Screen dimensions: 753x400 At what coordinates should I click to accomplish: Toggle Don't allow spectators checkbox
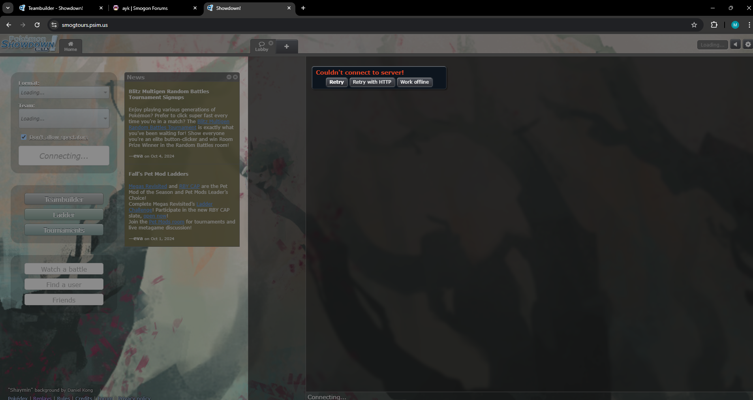[x=24, y=137]
